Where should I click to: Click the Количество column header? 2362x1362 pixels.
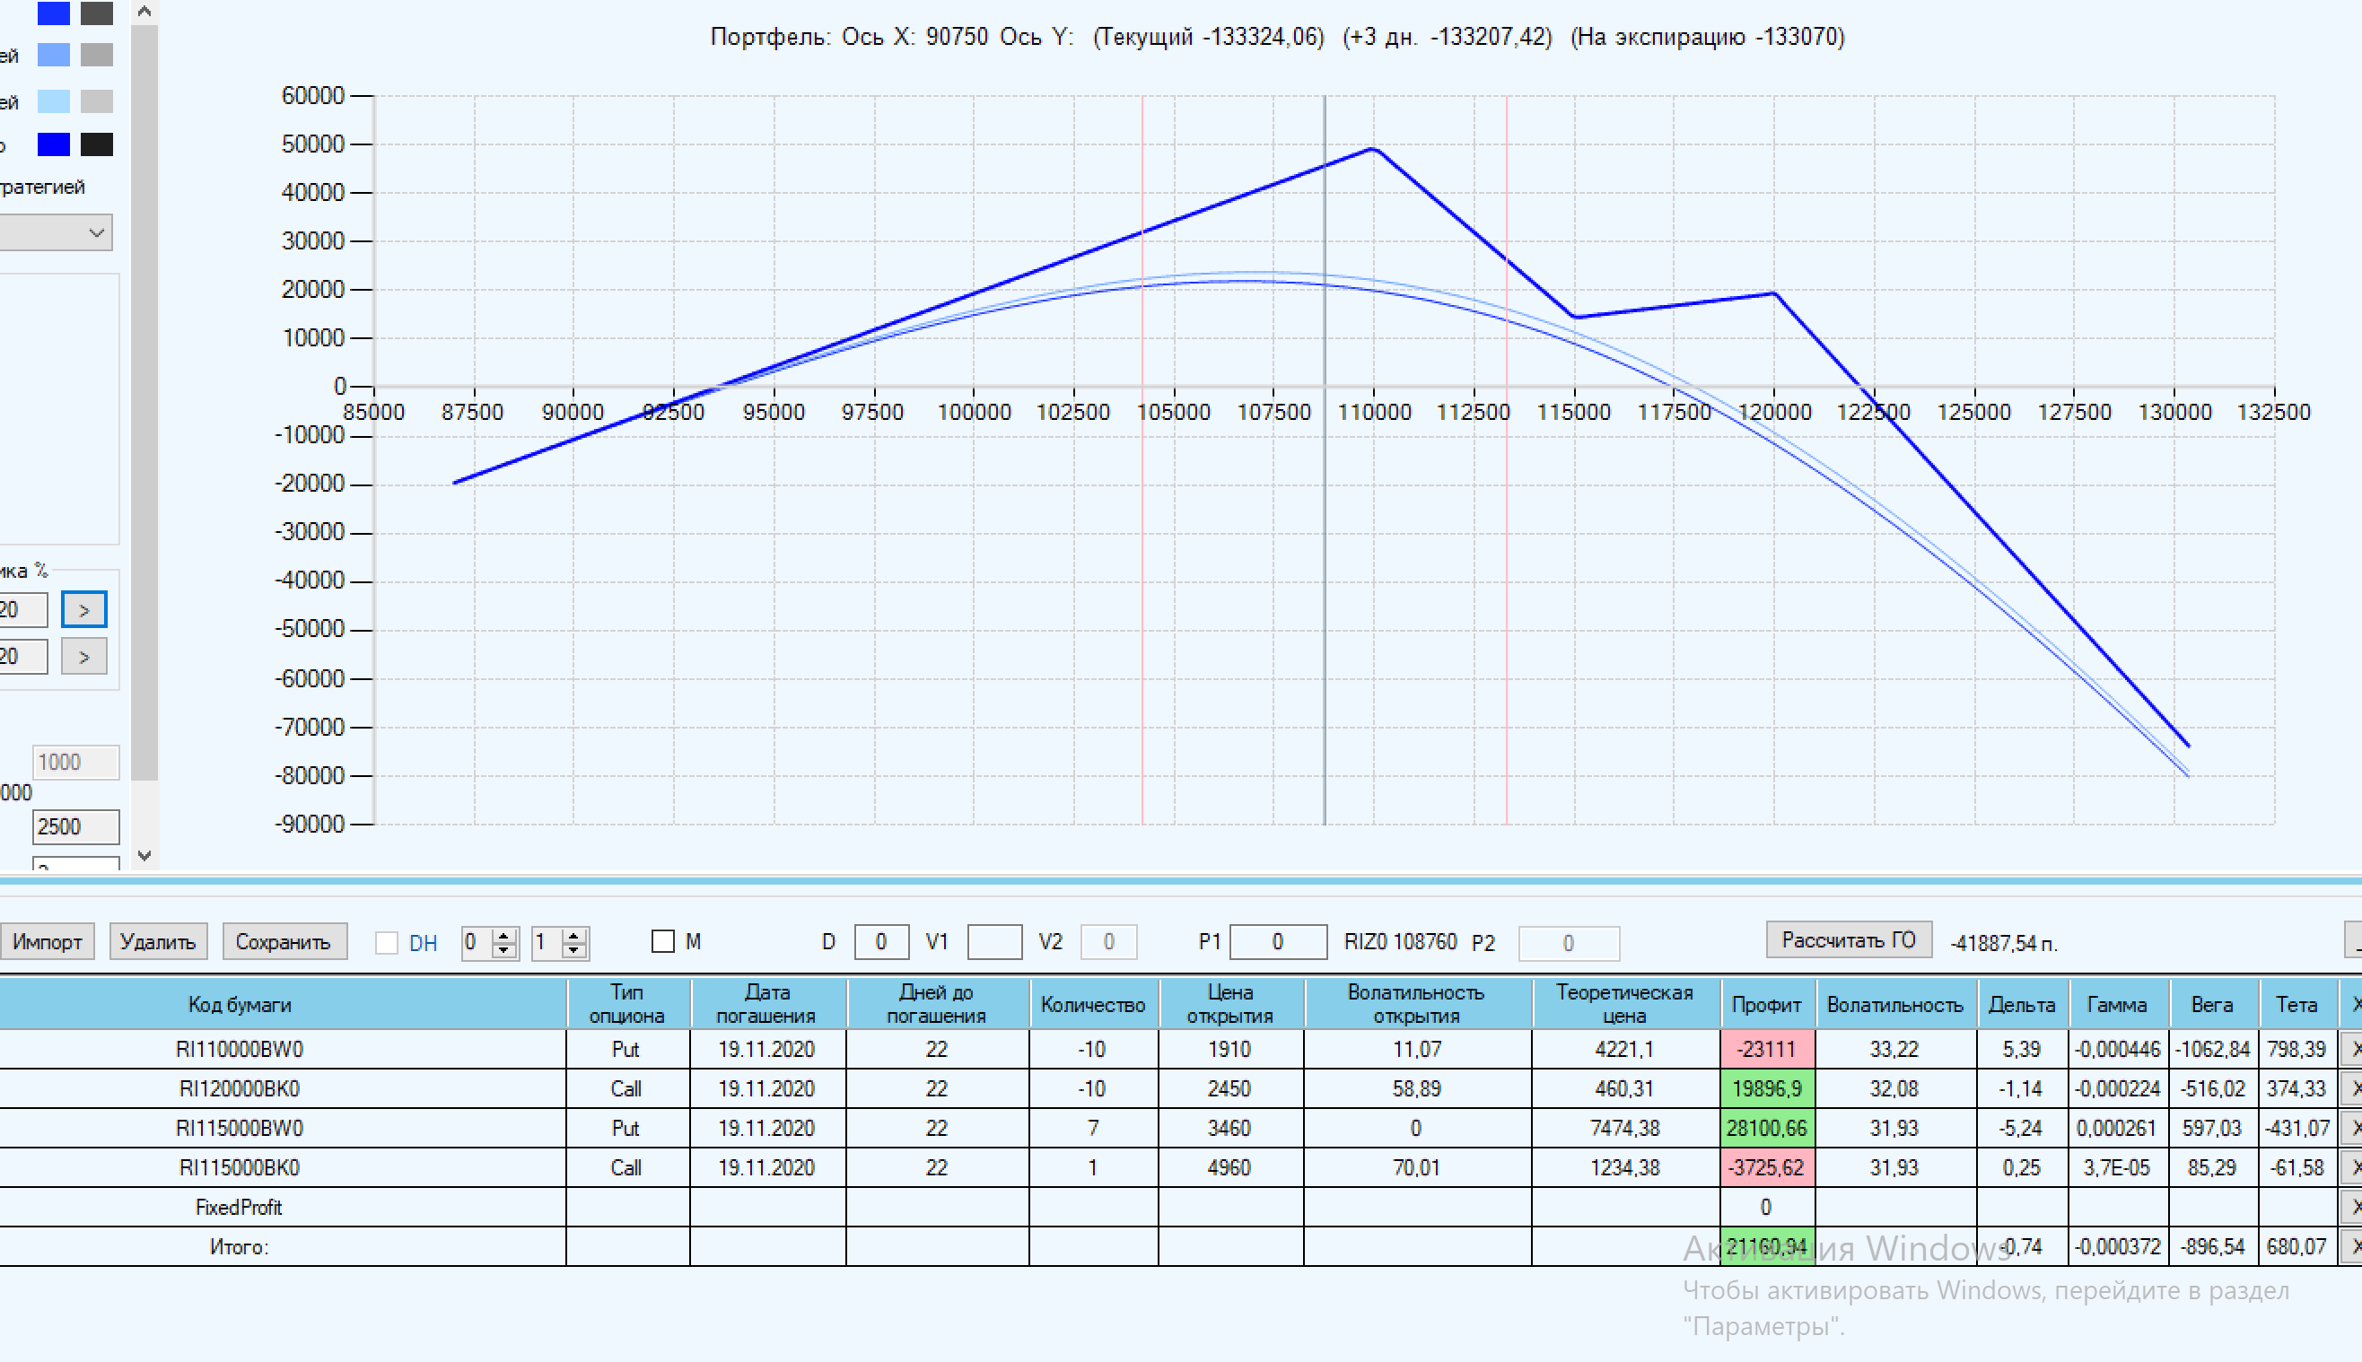(1092, 1004)
